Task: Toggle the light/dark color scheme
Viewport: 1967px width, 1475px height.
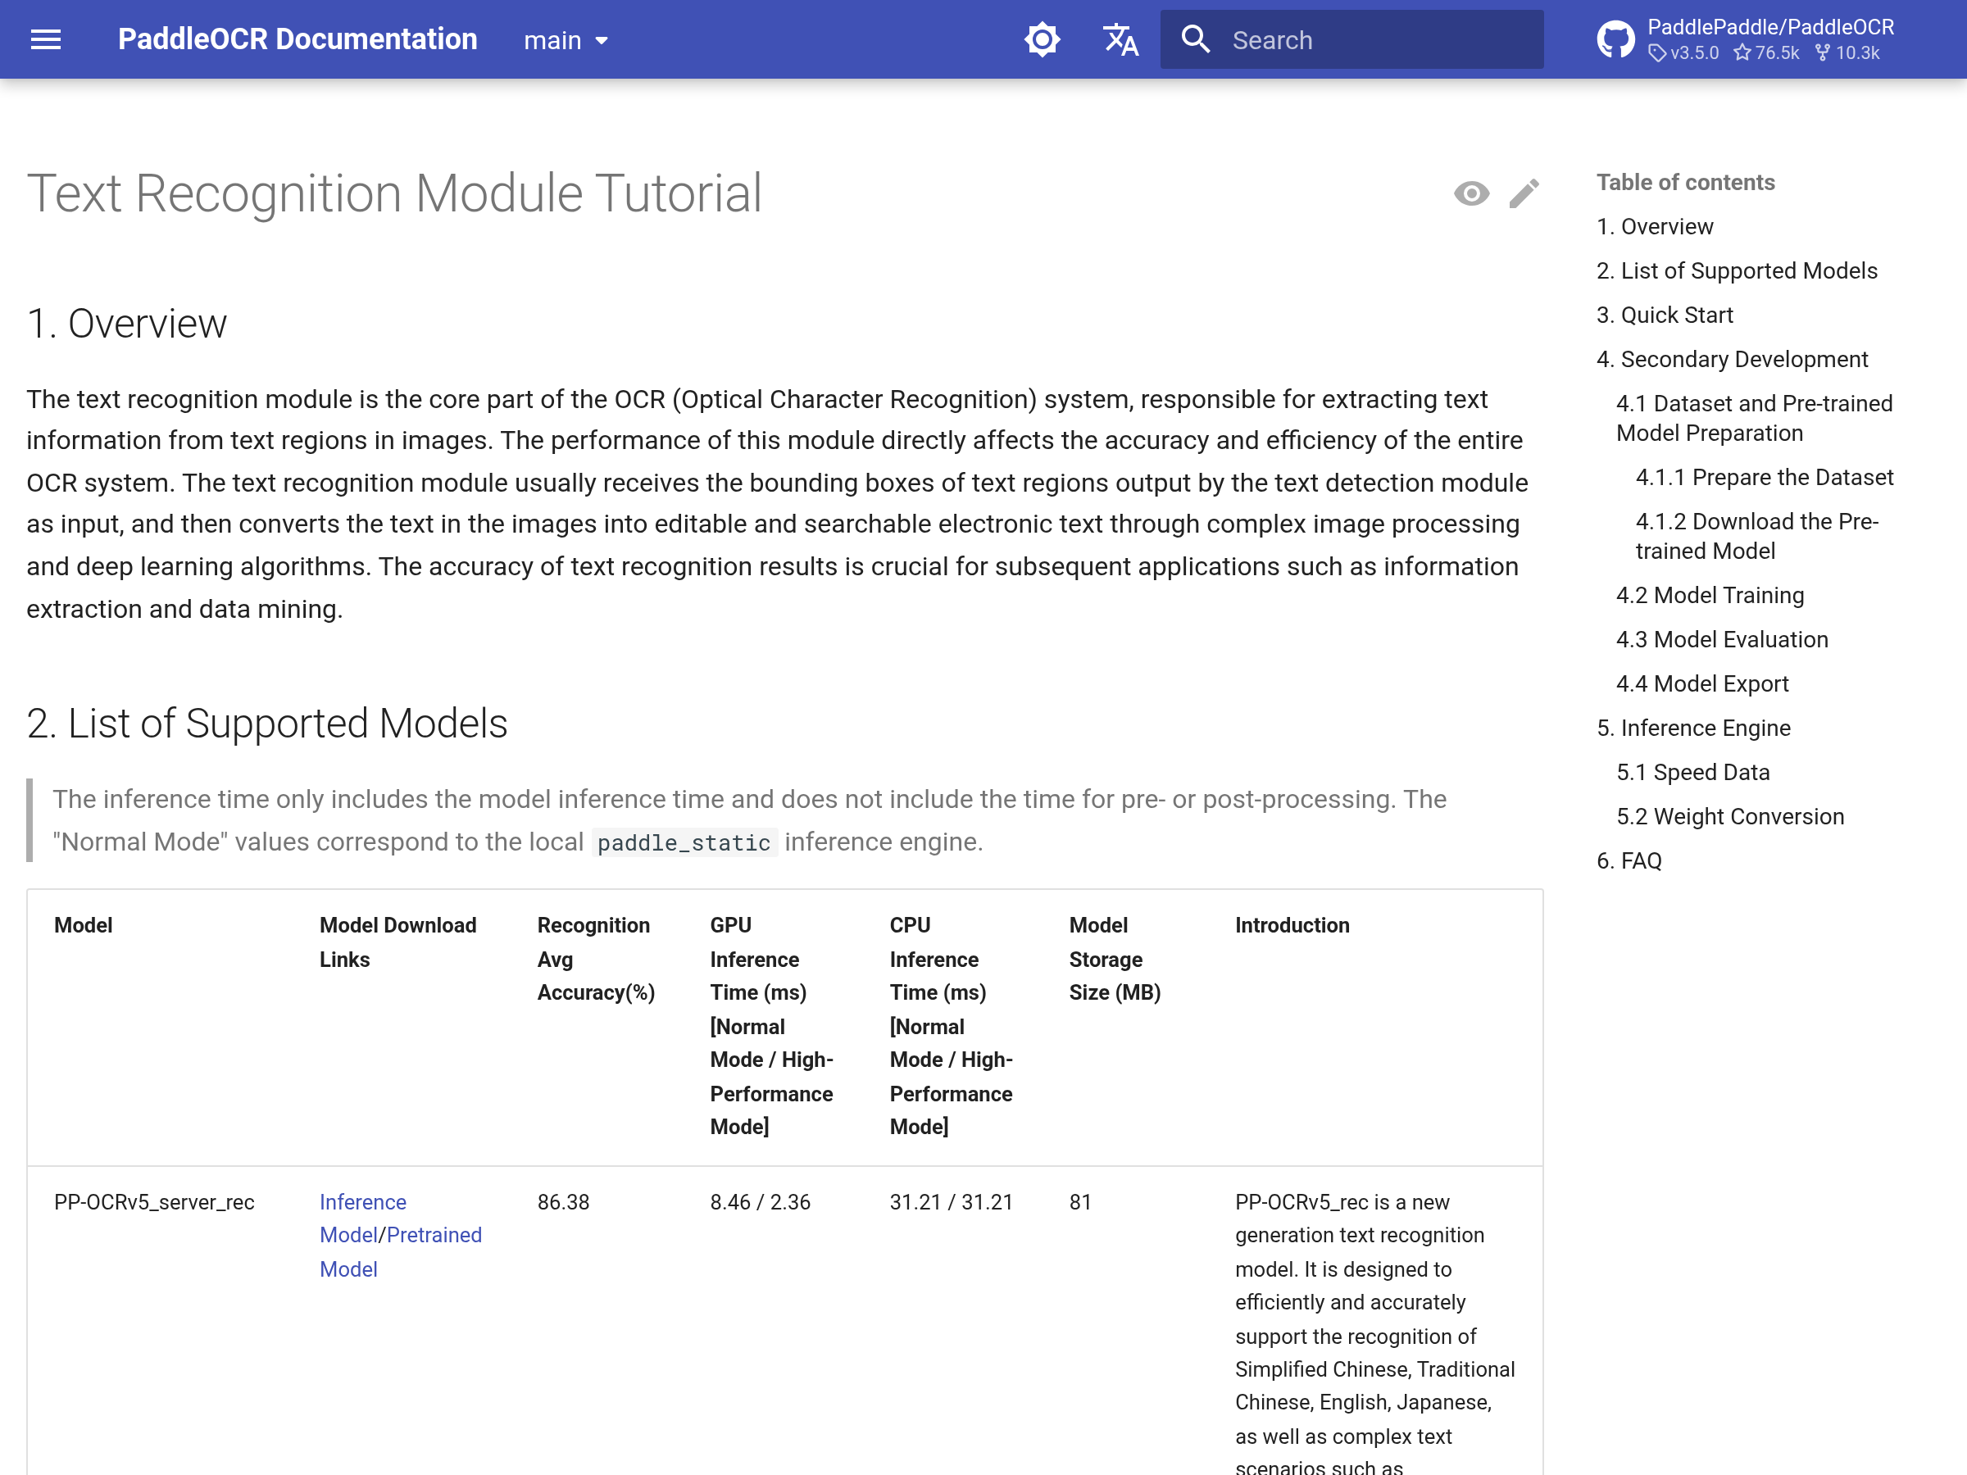Action: [x=1042, y=39]
